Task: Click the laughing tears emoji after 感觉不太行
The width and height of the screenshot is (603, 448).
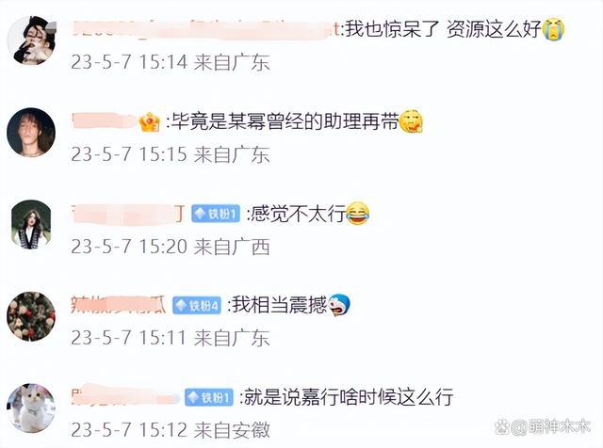Action: point(358,214)
